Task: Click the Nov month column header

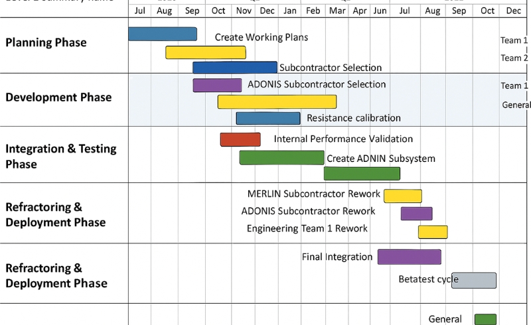Action: click(244, 11)
